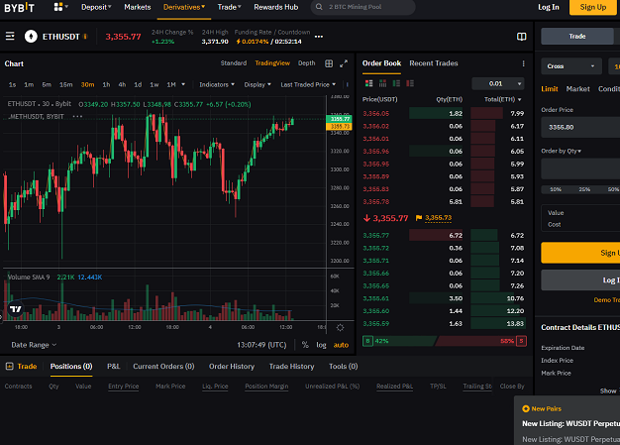This screenshot has width=620, height=445.
Task: Switch to the Recent Trades tab
Action: (434, 63)
